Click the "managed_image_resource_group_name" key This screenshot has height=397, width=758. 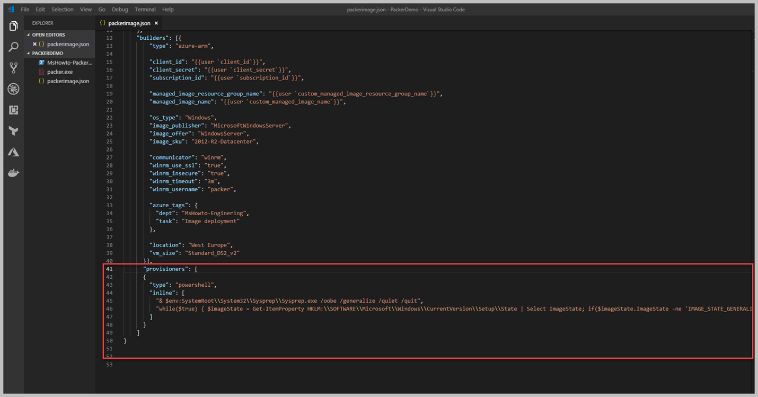[x=206, y=94]
